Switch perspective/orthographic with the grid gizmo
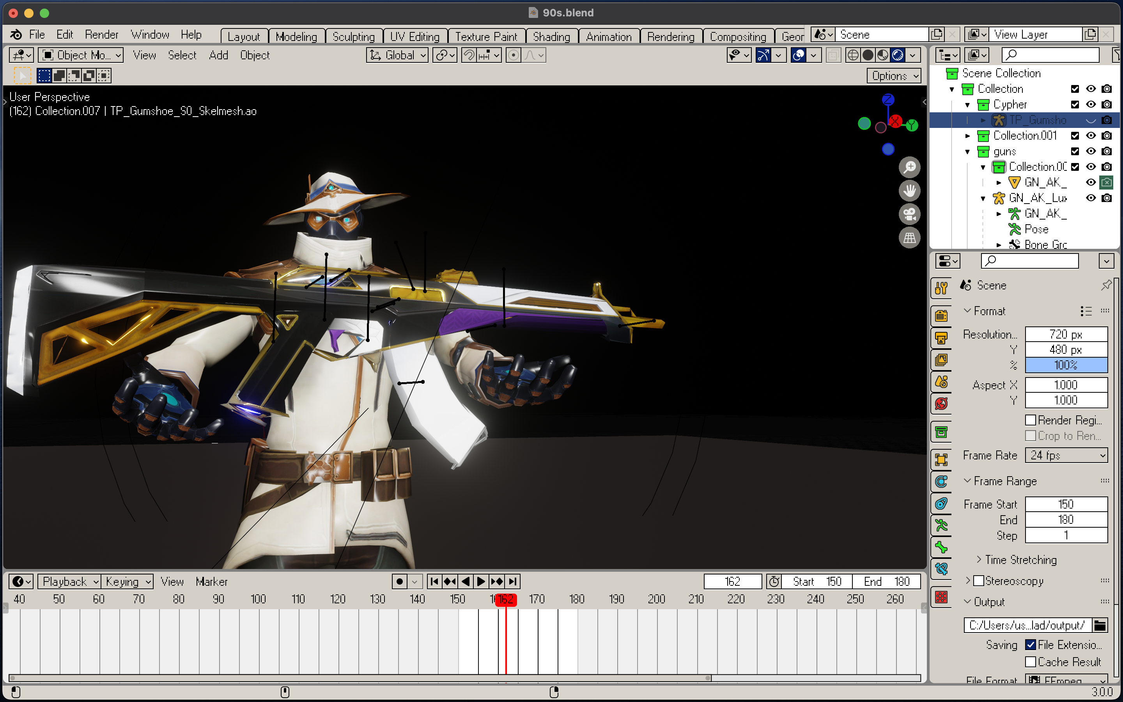This screenshot has height=702, width=1123. (909, 238)
